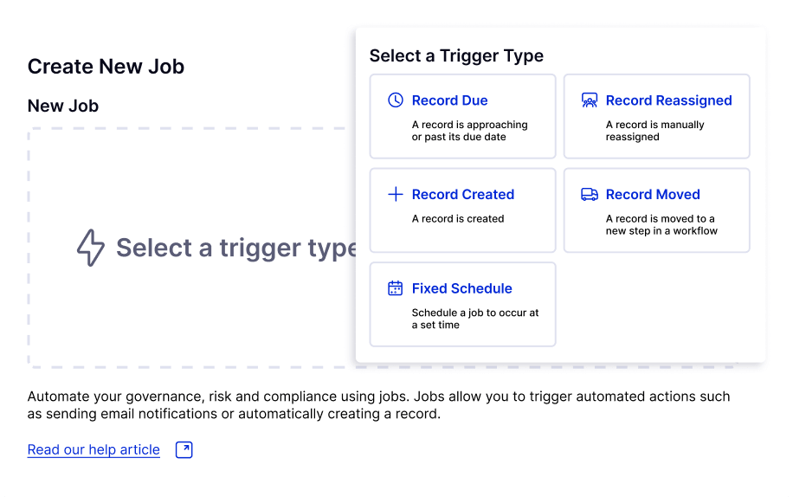The image size is (793, 497).
Task: Click the "Select a trigger type" placeholder text
Action: 236,248
